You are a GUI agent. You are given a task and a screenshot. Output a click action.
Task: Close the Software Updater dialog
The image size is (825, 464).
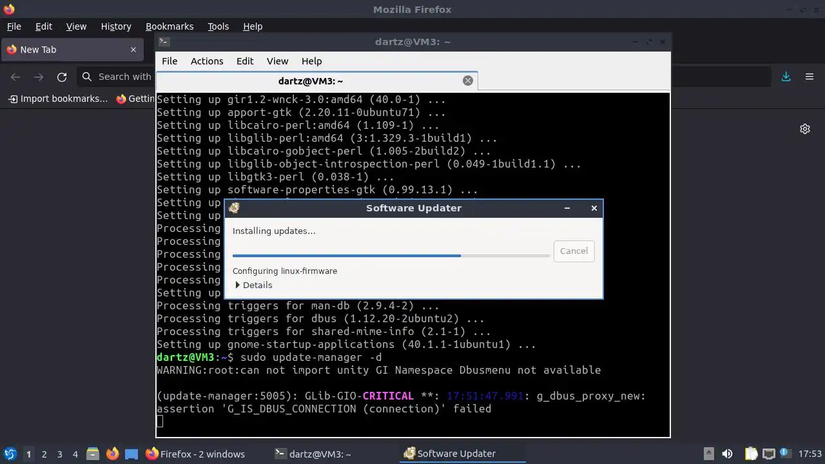click(594, 208)
